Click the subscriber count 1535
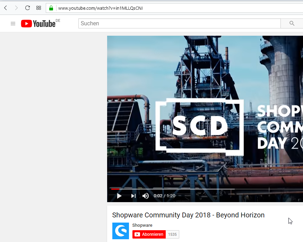Viewport: 303px width, 242px height. tap(172, 234)
